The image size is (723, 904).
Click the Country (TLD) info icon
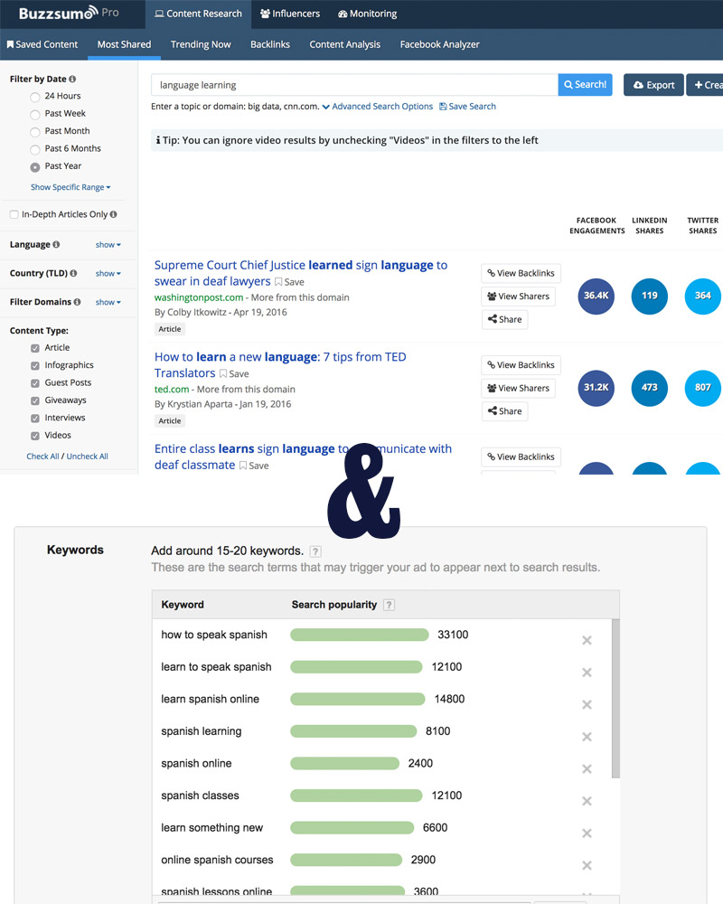(x=73, y=273)
